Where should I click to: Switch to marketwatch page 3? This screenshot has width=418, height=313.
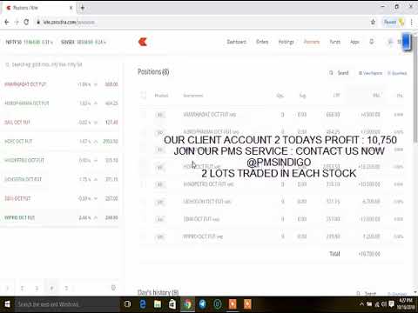(x=37, y=288)
